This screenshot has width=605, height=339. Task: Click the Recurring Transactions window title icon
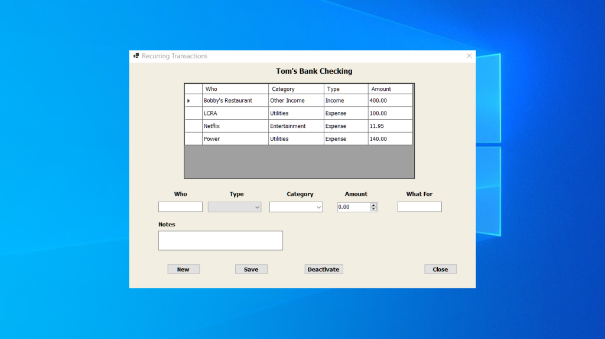(136, 56)
